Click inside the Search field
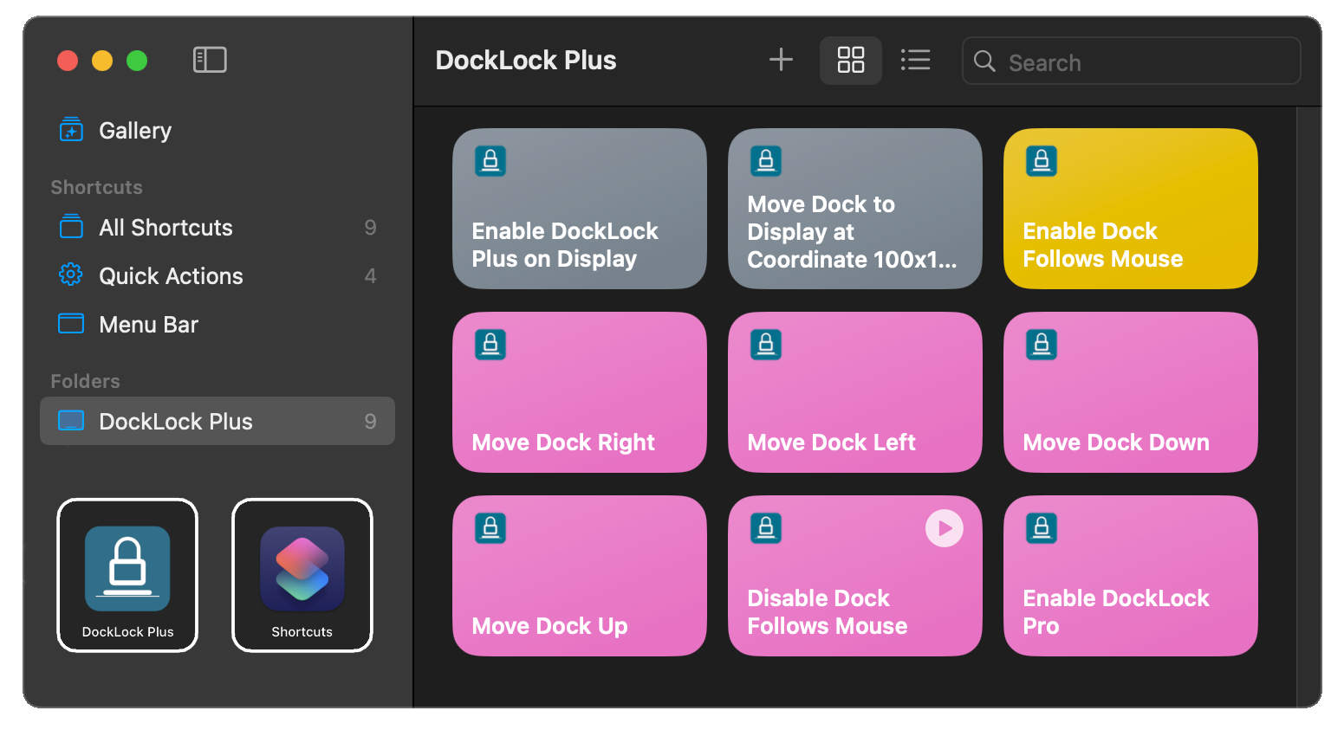This screenshot has height=730, width=1344. [1131, 61]
